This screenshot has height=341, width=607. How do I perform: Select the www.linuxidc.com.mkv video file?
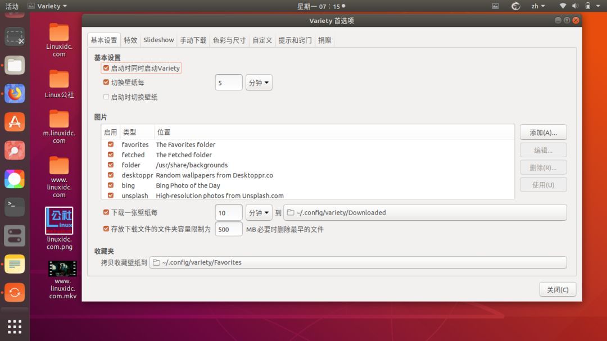coord(63,280)
